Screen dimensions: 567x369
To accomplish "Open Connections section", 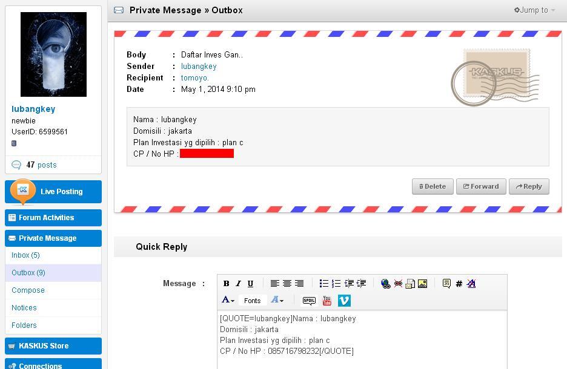I will tap(53, 364).
